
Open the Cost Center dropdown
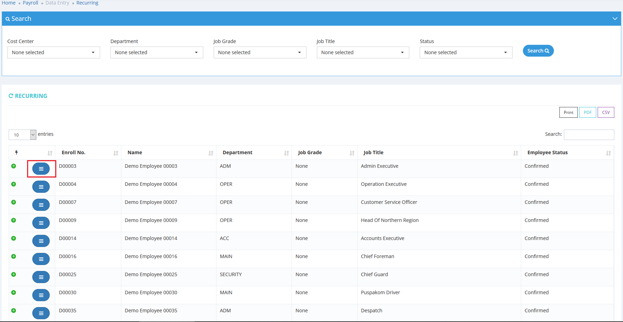54,52
